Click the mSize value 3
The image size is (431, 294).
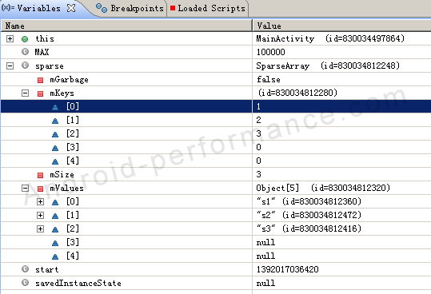[258, 174]
